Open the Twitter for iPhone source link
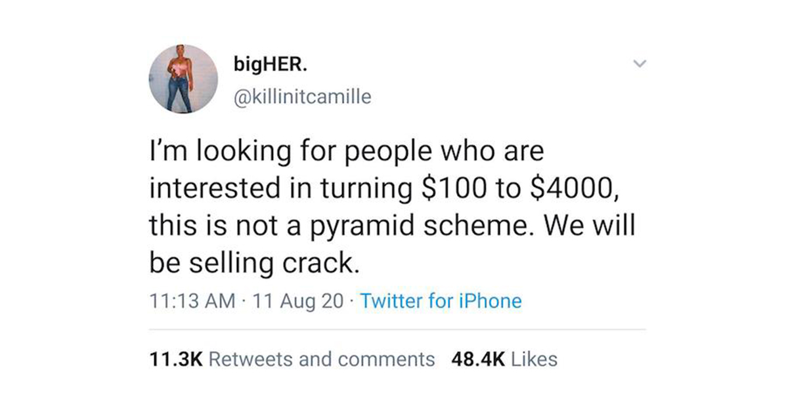 point(441,301)
